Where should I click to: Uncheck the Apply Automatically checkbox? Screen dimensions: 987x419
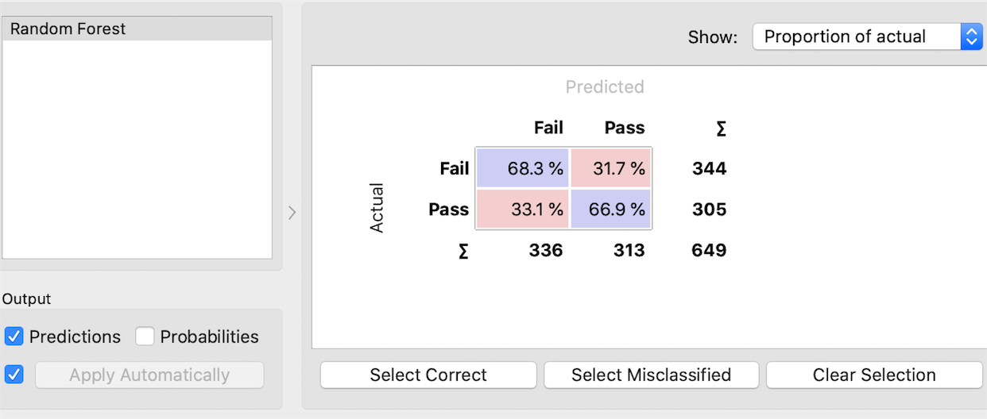14,375
